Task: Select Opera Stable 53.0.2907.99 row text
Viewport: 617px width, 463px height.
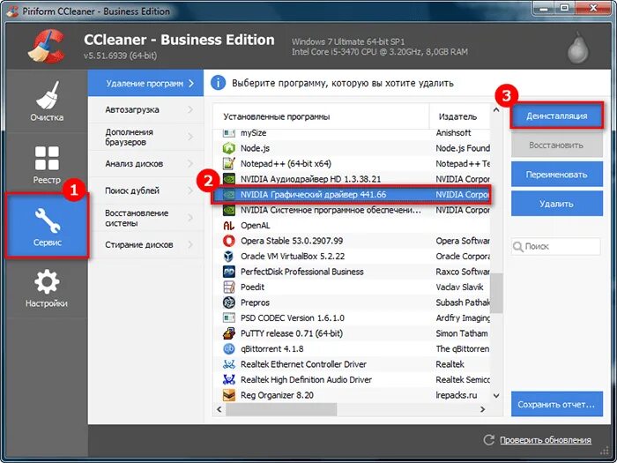Action: pos(292,241)
